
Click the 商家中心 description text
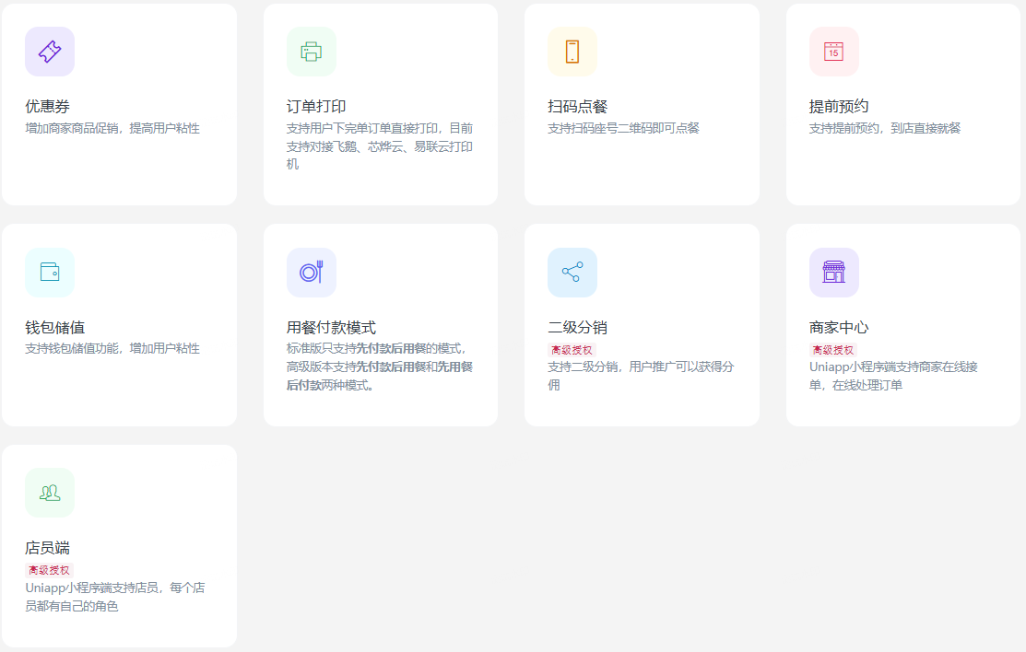892,376
